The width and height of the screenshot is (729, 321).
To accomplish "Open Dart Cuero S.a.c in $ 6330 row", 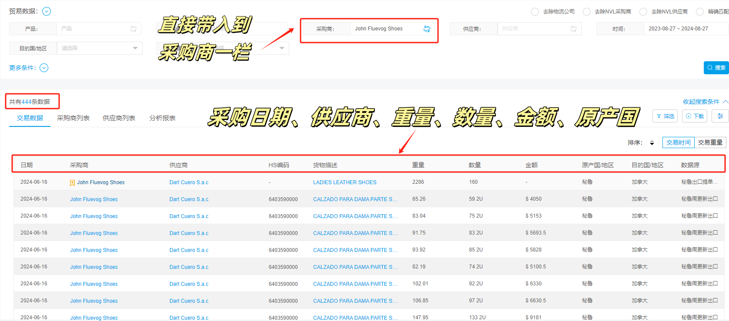I will pyautogui.click(x=189, y=284).
